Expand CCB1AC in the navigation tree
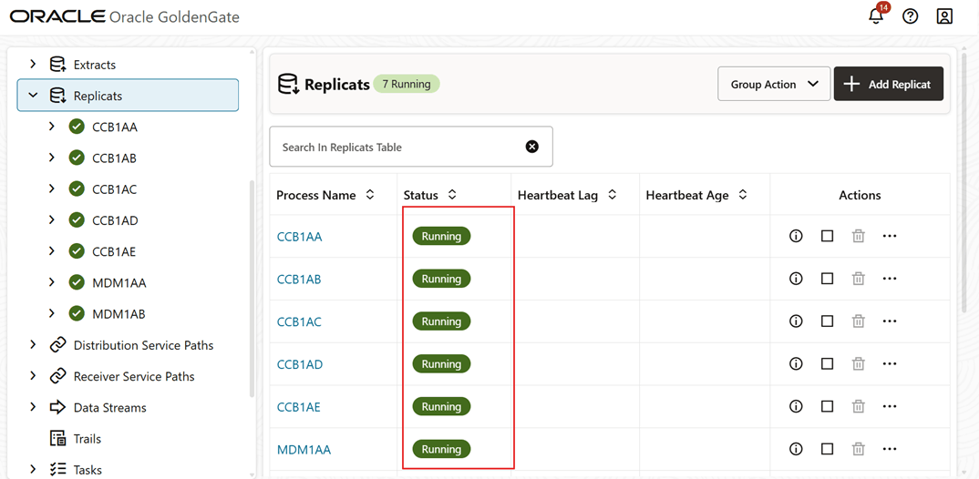 52,189
